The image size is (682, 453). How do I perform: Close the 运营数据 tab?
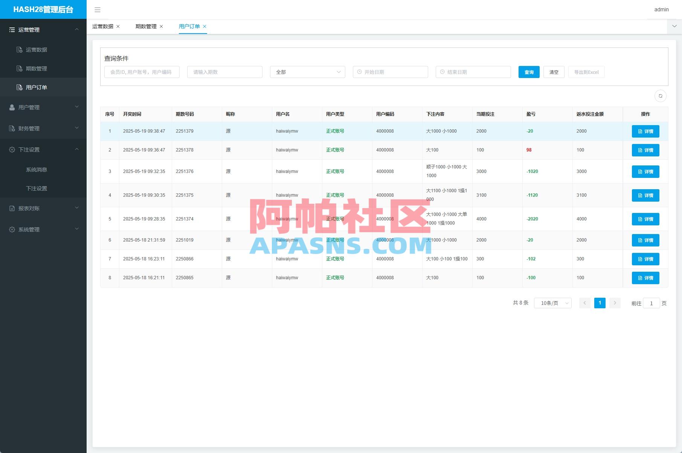pos(118,26)
